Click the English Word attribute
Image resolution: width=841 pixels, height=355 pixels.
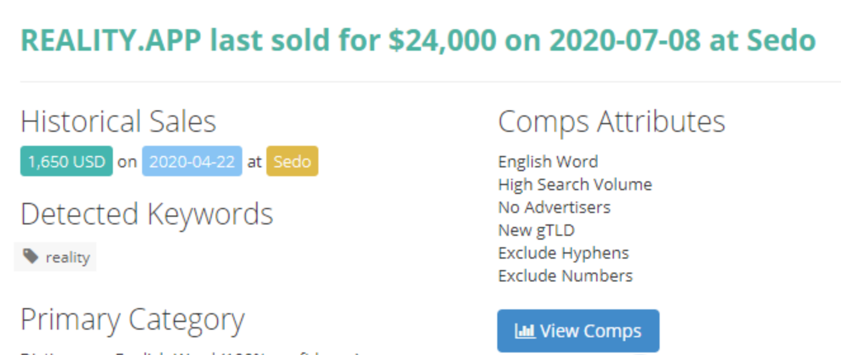548,162
